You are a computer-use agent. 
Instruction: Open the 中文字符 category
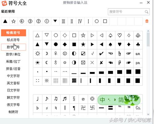pos(13,76)
